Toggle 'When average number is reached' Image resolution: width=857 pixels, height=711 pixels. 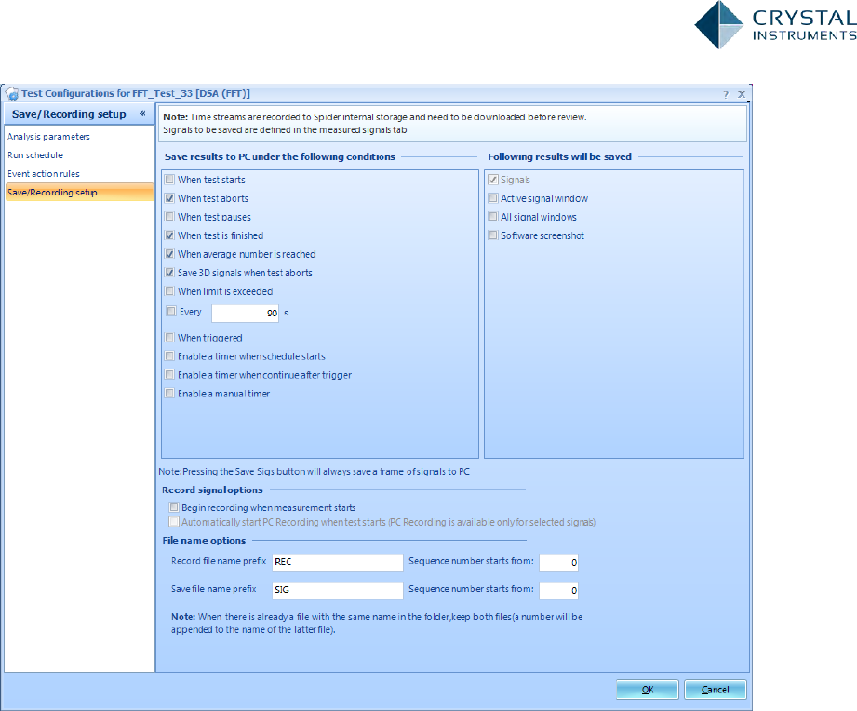pos(170,253)
